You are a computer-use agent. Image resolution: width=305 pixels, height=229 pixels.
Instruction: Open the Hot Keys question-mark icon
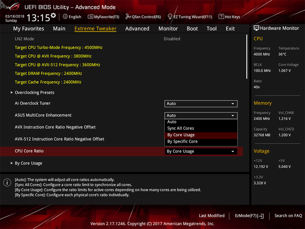[221, 17]
